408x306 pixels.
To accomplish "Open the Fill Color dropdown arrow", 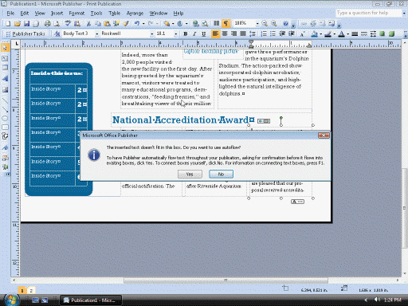I will [321, 34].
